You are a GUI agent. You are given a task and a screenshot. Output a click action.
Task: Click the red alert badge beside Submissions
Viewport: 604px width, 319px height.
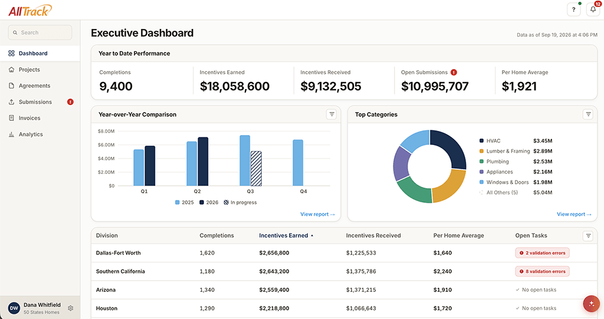70,101
